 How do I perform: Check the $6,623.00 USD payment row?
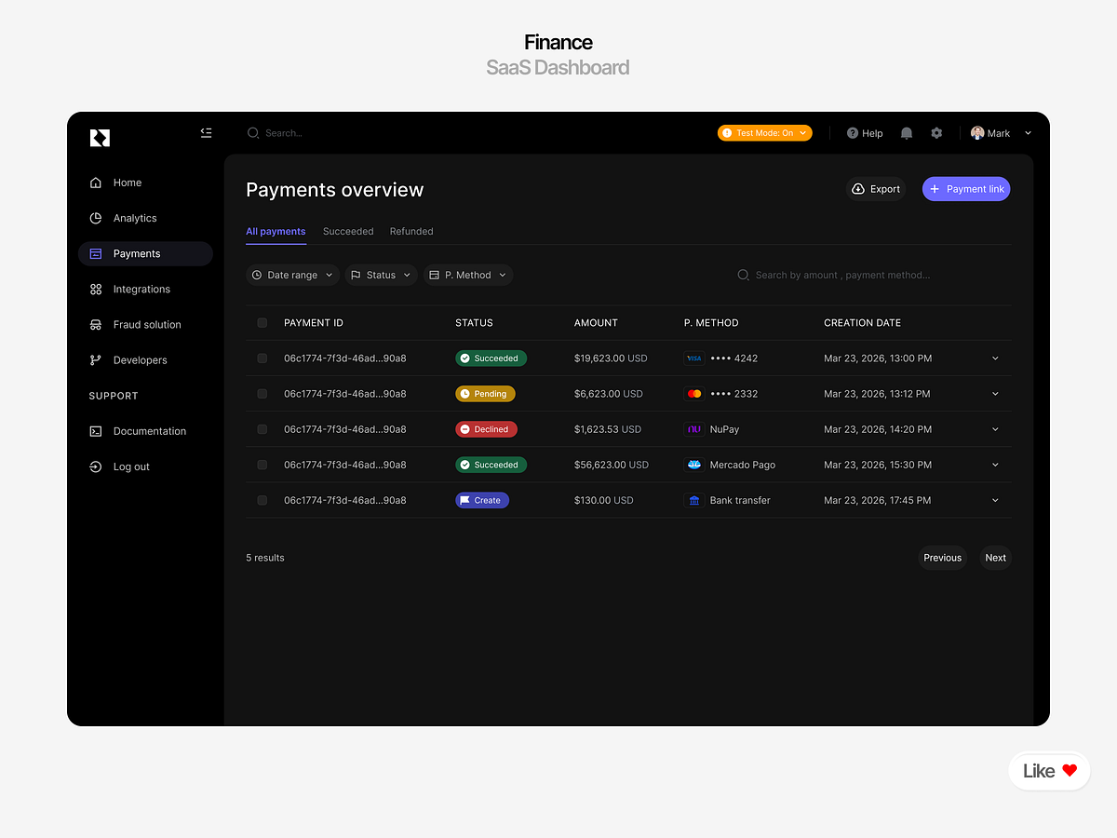[x=262, y=394]
